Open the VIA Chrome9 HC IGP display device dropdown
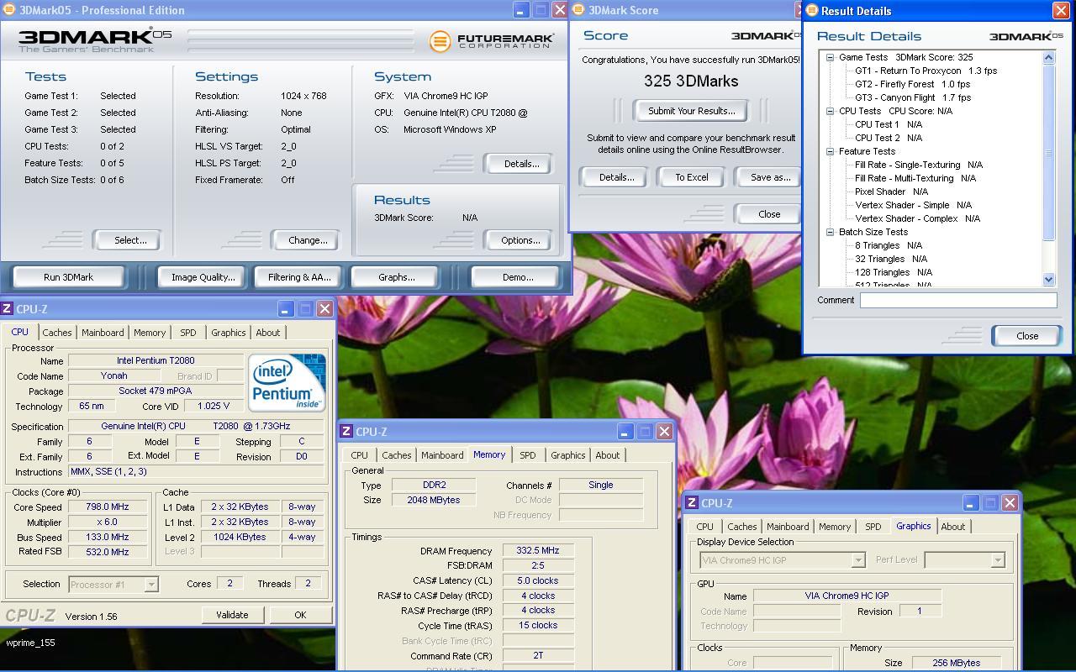This screenshot has width=1076, height=672. (x=857, y=560)
